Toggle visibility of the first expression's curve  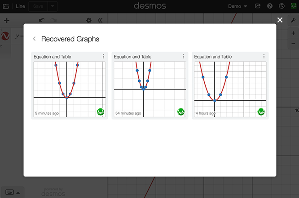coord(5,36)
